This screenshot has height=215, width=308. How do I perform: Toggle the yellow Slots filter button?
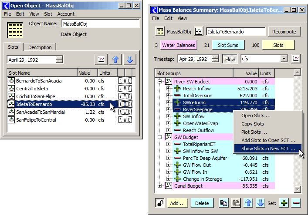[x=278, y=45]
